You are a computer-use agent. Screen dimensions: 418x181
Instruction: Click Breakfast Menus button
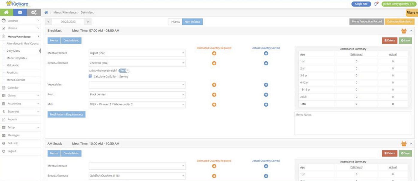click(54, 40)
